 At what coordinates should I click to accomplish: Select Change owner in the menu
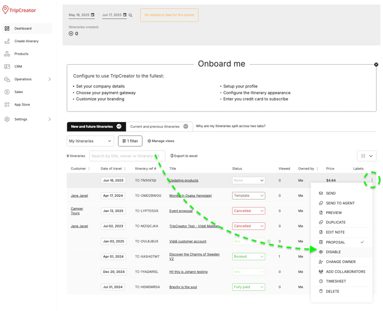point(341,262)
